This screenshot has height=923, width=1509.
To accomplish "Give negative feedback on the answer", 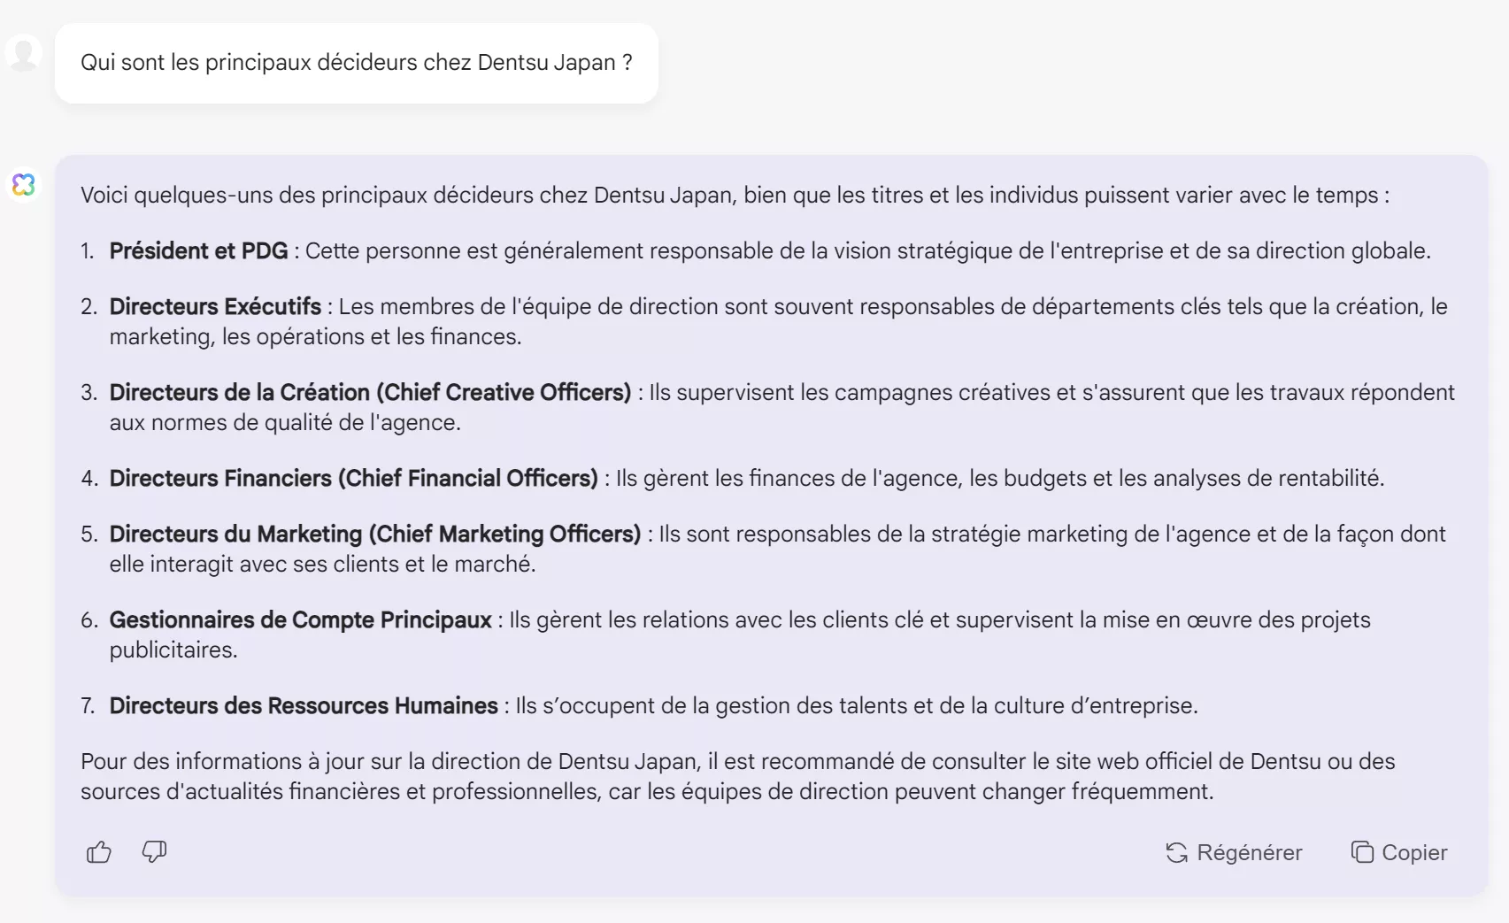I will point(152,852).
